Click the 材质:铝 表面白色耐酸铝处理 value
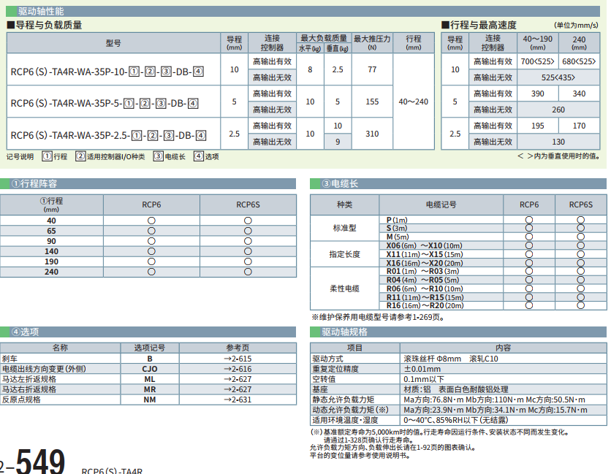 [x=456, y=389]
